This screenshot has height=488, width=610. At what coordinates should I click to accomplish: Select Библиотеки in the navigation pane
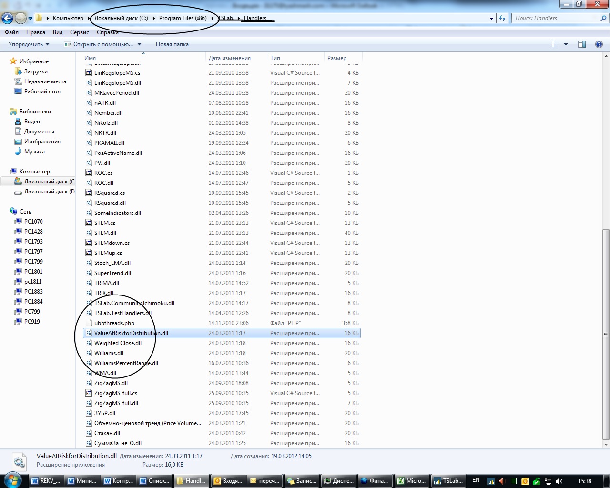(x=35, y=112)
